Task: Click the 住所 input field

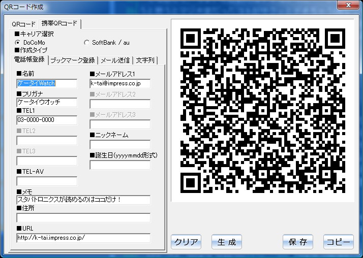Action: [83, 217]
